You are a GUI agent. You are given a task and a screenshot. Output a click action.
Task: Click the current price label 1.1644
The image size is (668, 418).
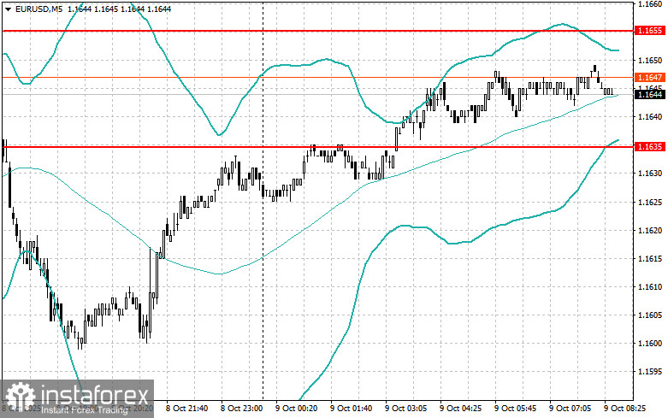(650, 95)
